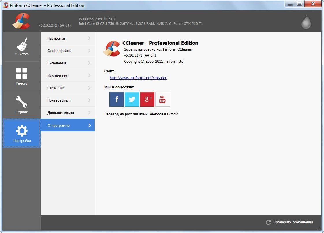324x233 pixels.
Task: Click the Мы в соцсетях label
Action: [x=119, y=87]
